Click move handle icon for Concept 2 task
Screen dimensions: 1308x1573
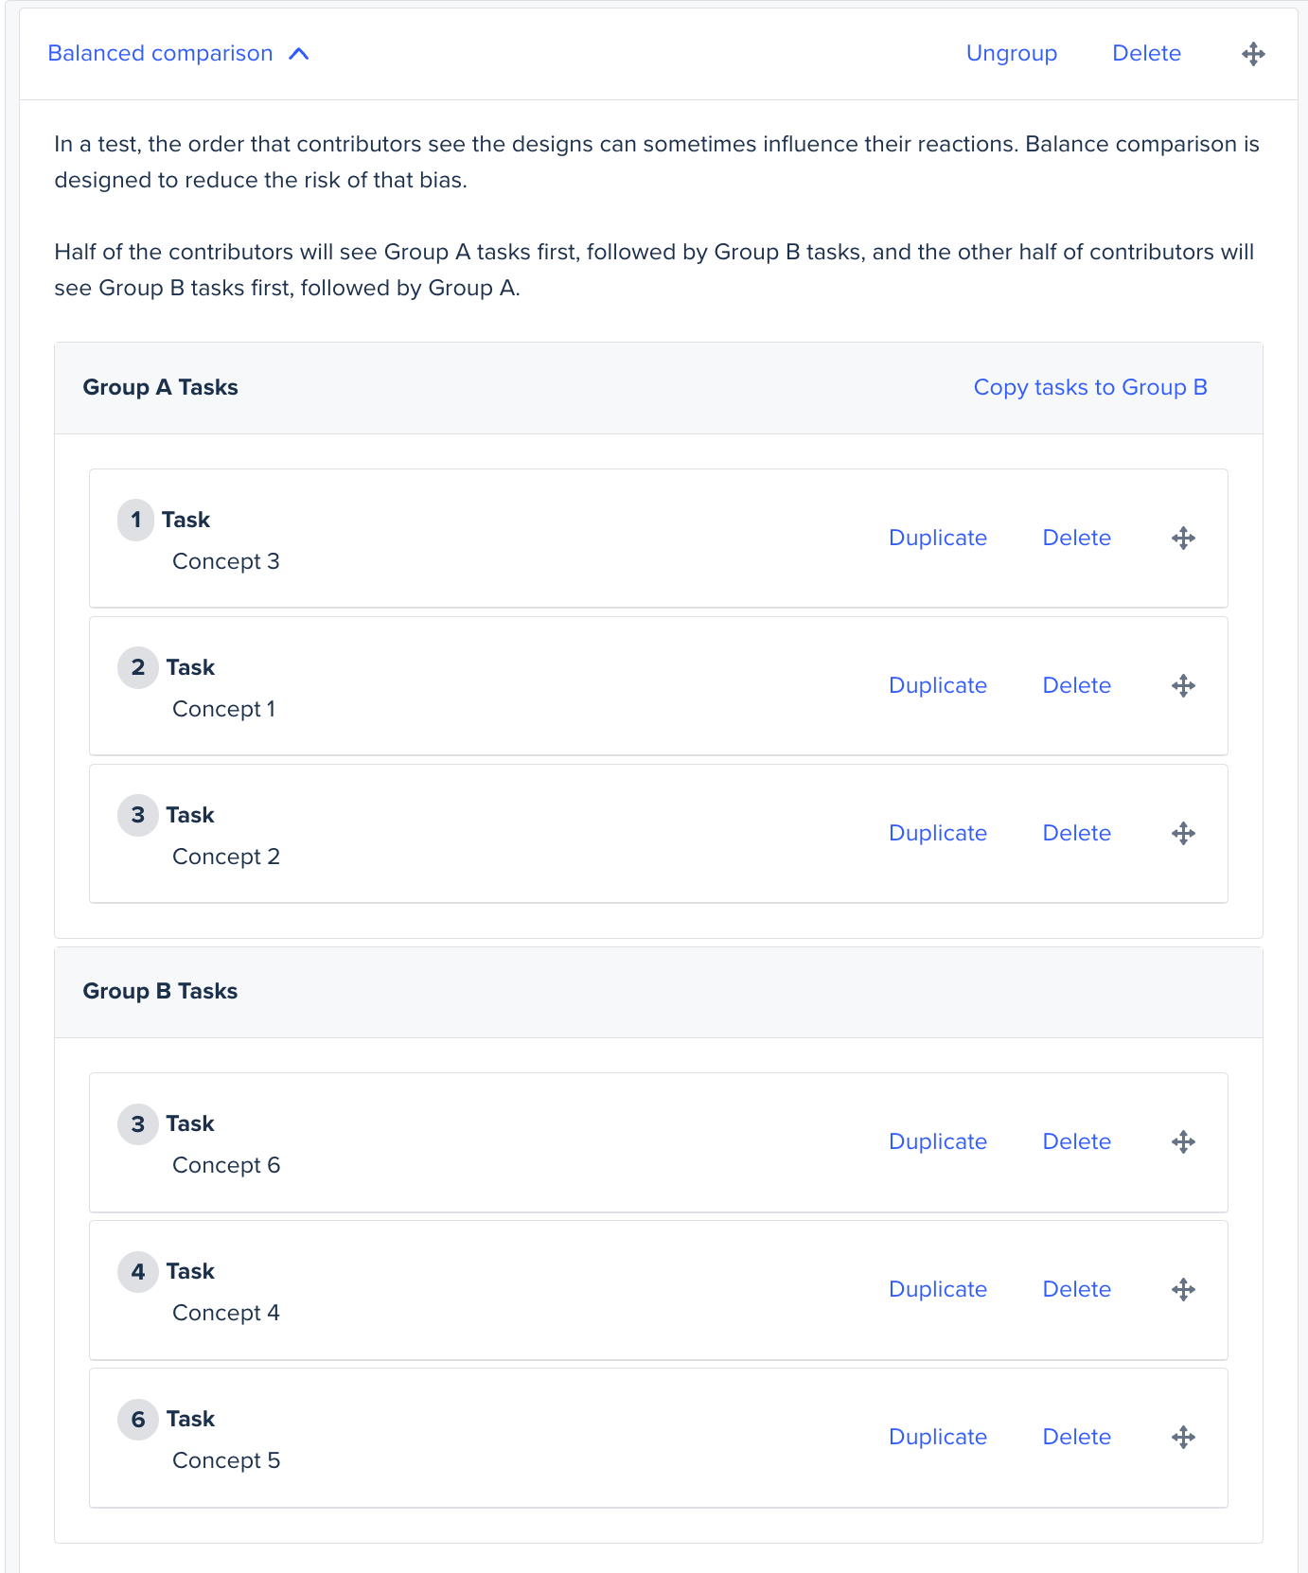pyautogui.click(x=1183, y=834)
